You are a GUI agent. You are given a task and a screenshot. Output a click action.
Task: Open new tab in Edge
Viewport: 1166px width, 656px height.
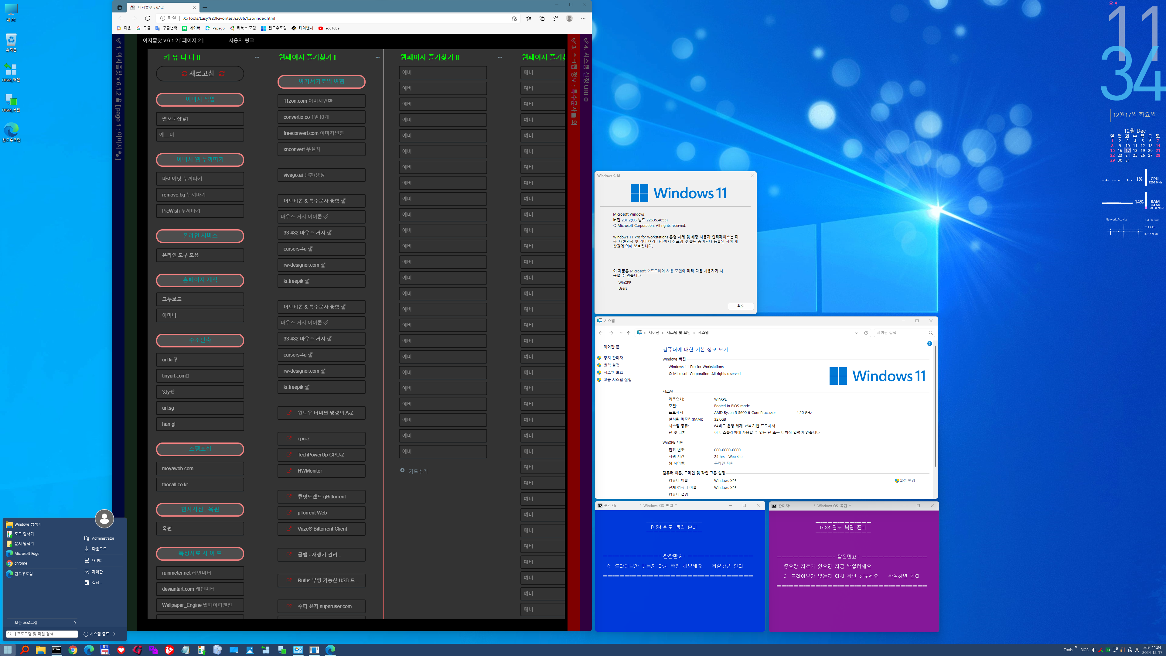coord(205,7)
